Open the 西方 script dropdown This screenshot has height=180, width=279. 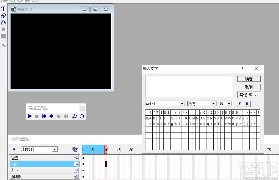pos(214,104)
